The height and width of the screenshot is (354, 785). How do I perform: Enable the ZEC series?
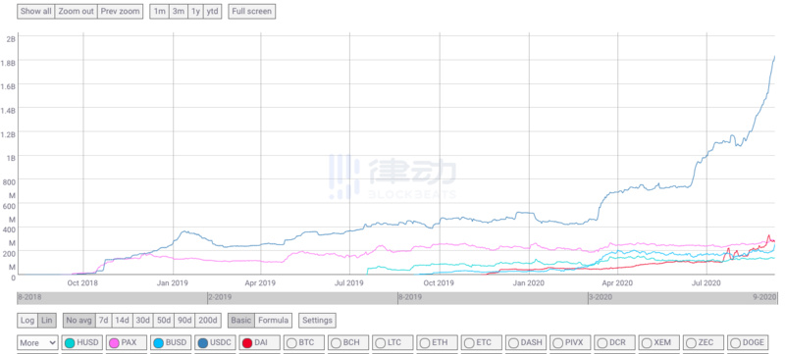click(x=703, y=343)
